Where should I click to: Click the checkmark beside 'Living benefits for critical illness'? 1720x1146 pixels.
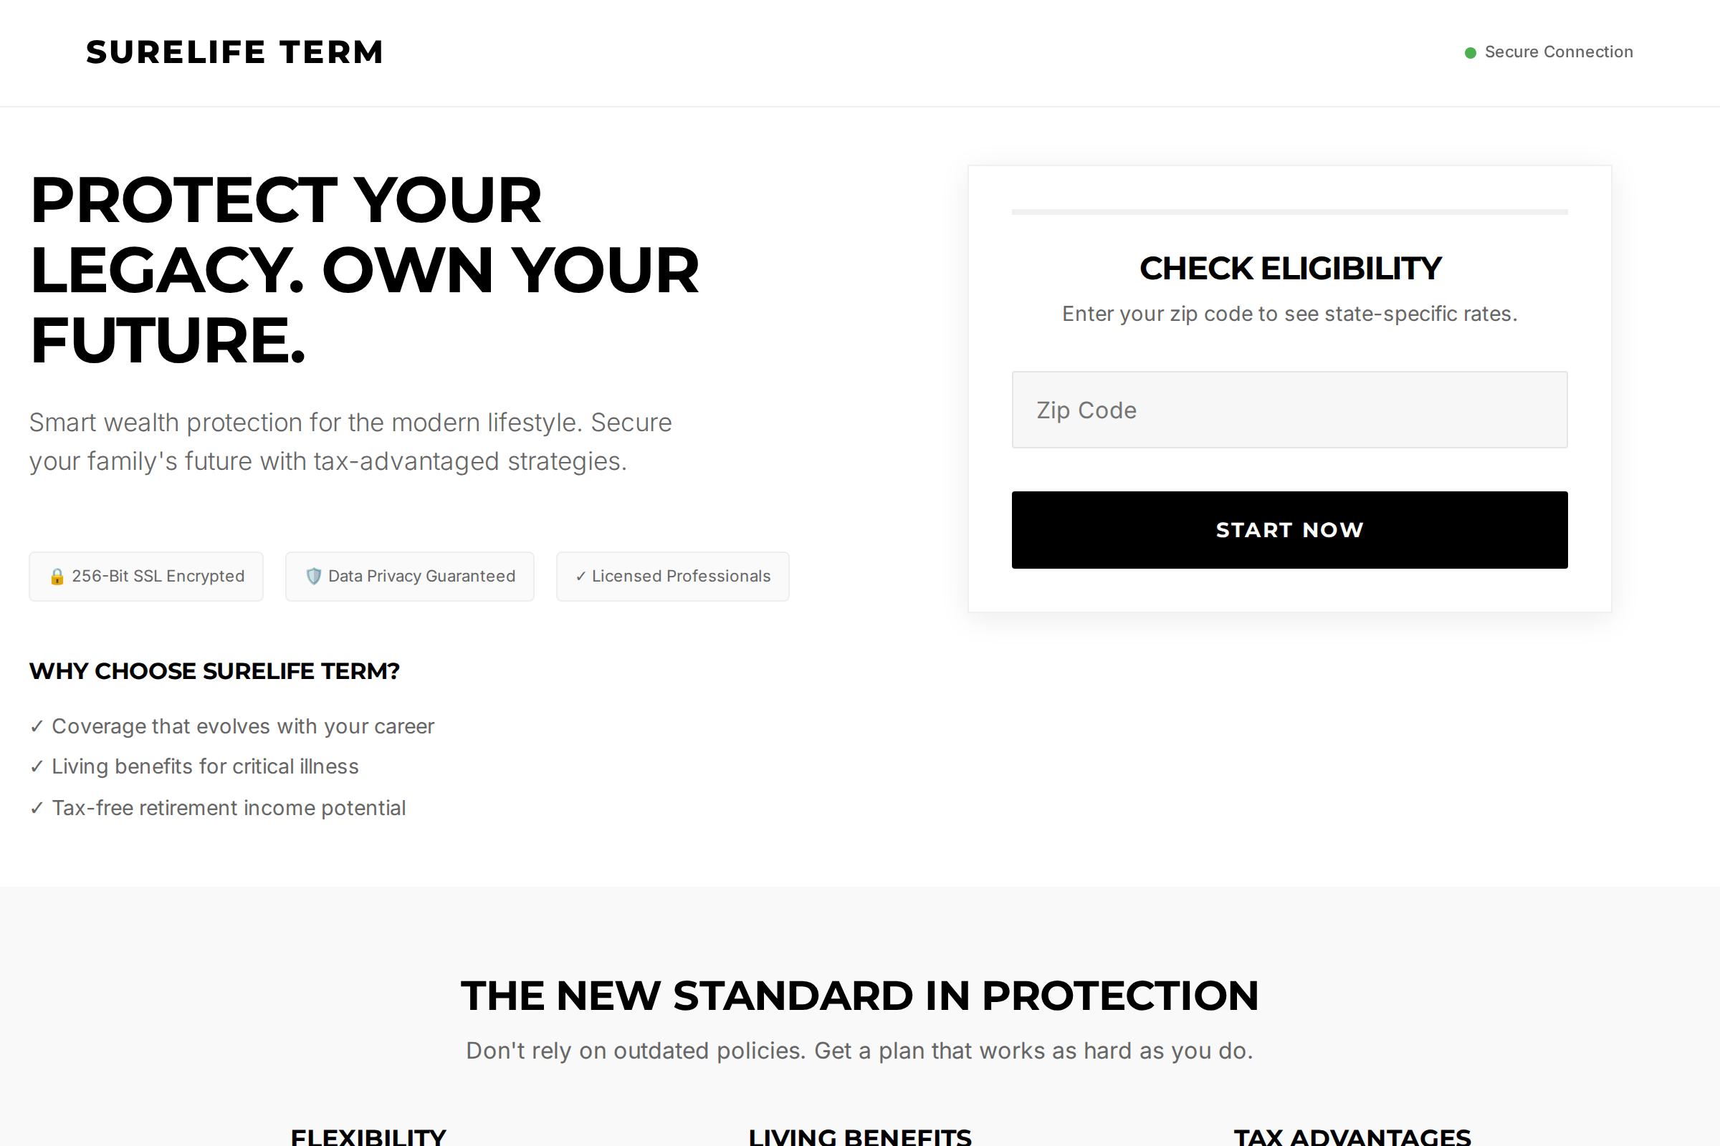point(37,766)
